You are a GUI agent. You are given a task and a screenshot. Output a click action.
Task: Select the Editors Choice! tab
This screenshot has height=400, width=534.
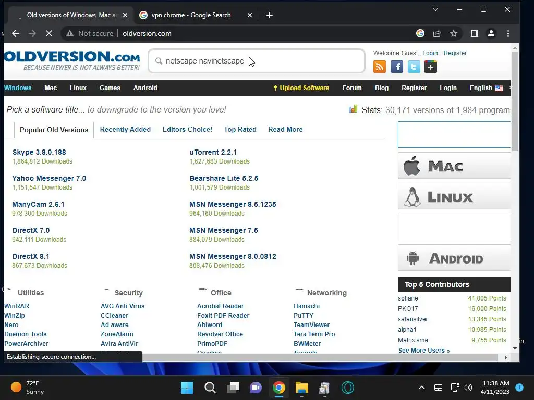[187, 129]
